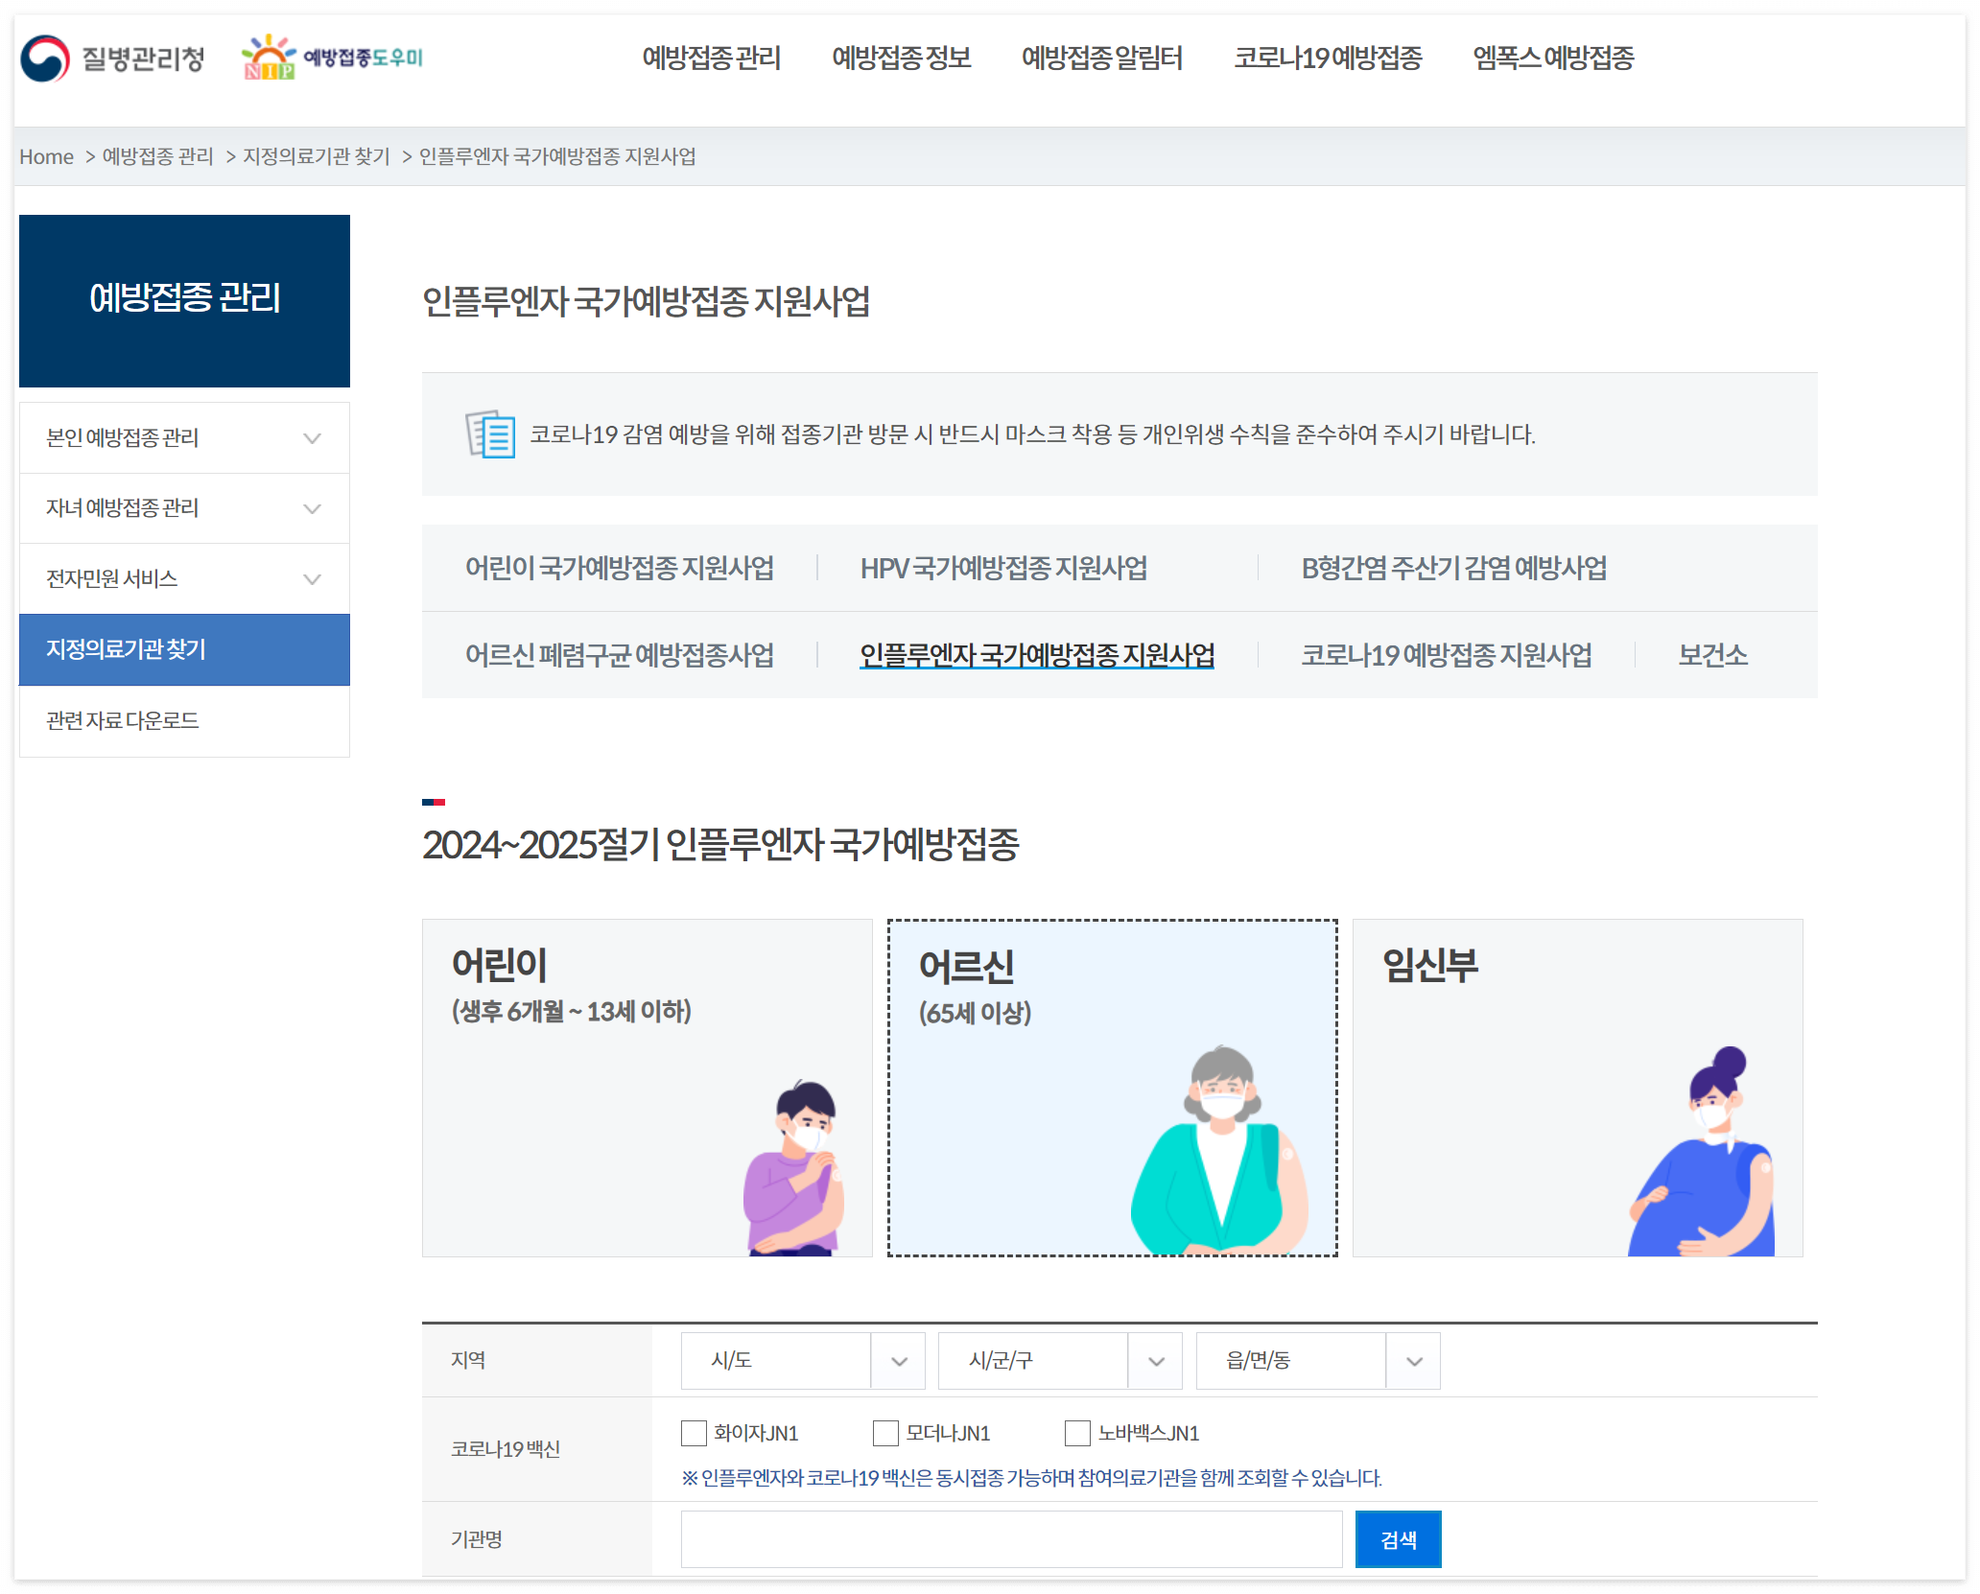Check the 노바백스JN1 vaccine checkbox
The image size is (1980, 1594).
(x=1077, y=1433)
